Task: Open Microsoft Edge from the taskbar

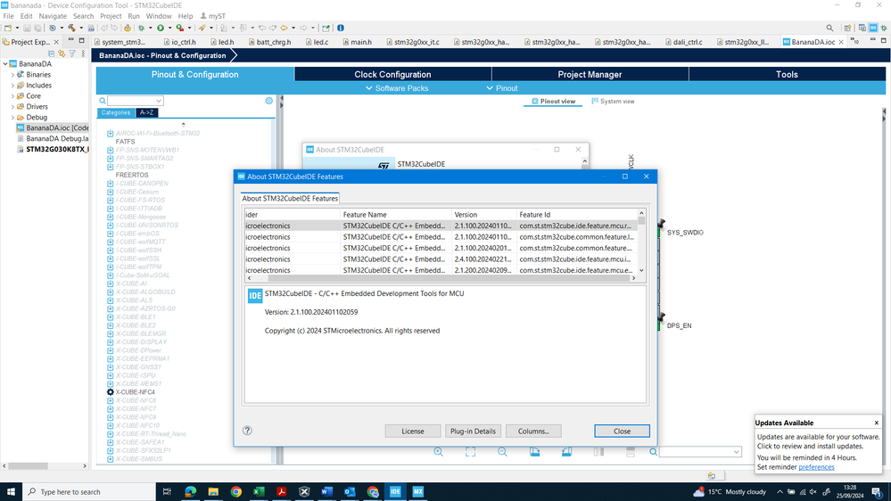Action: [x=190, y=492]
